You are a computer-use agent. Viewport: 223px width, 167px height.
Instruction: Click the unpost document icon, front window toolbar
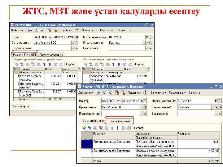click(x=110, y=93)
